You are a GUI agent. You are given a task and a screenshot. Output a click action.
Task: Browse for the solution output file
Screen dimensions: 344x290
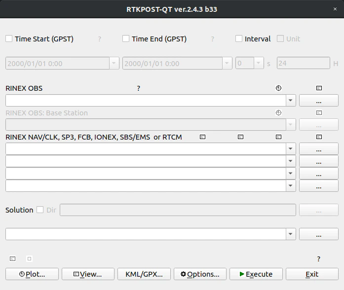[318, 234]
